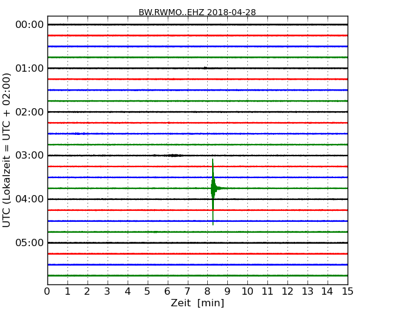Click the Zeit [min] axis label
The height and width of the screenshot is (316, 395).
point(197,303)
